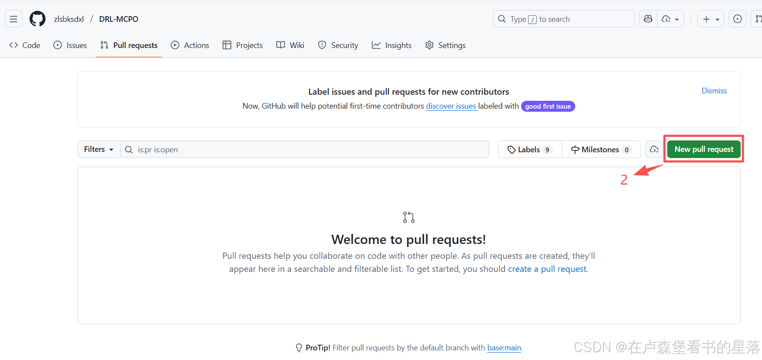
Task: Click the 'create a pull request' link
Action: 547,269
